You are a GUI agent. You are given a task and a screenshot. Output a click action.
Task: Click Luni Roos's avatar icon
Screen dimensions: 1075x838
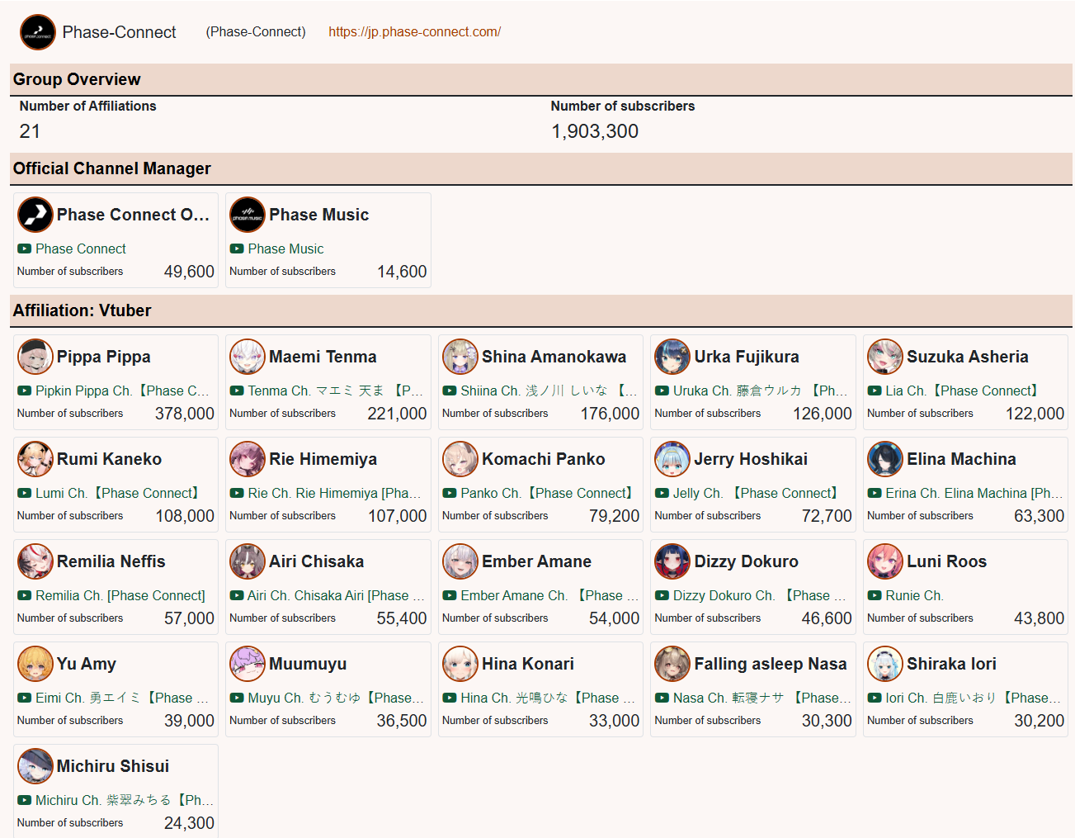(x=885, y=561)
